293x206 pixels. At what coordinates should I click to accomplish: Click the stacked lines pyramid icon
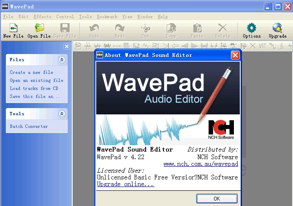click(x=282, y=46)
